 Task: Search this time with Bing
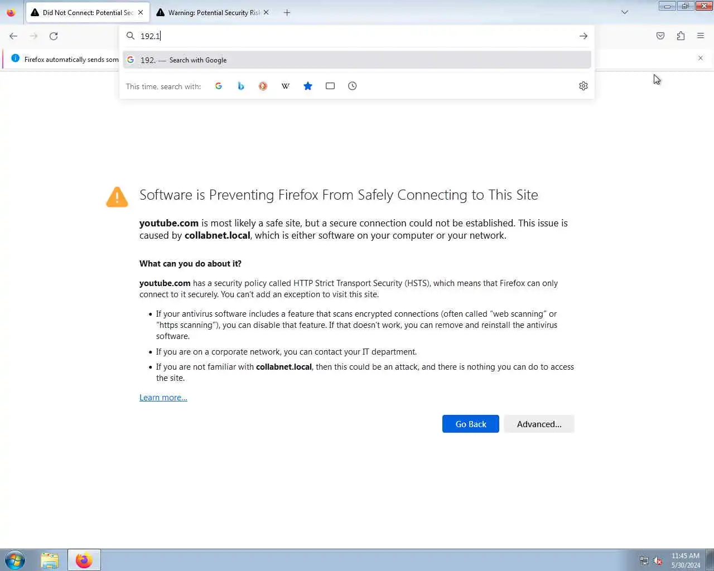241,86
